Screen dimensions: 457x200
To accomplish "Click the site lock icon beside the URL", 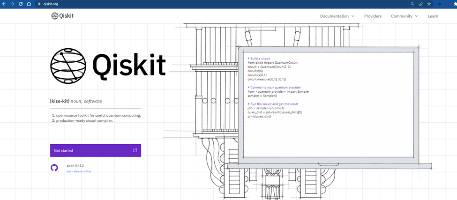I will tap(39, 4).
